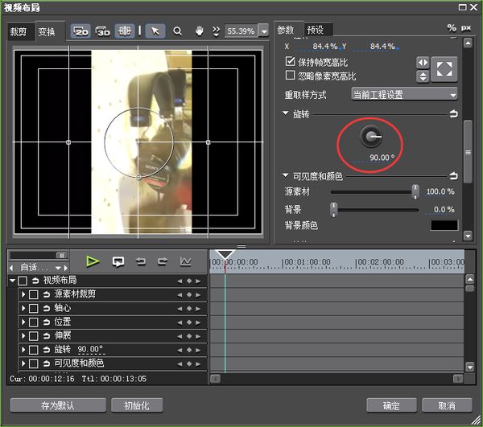Toggle loop playback speech-bubble icon

[118, 262]
